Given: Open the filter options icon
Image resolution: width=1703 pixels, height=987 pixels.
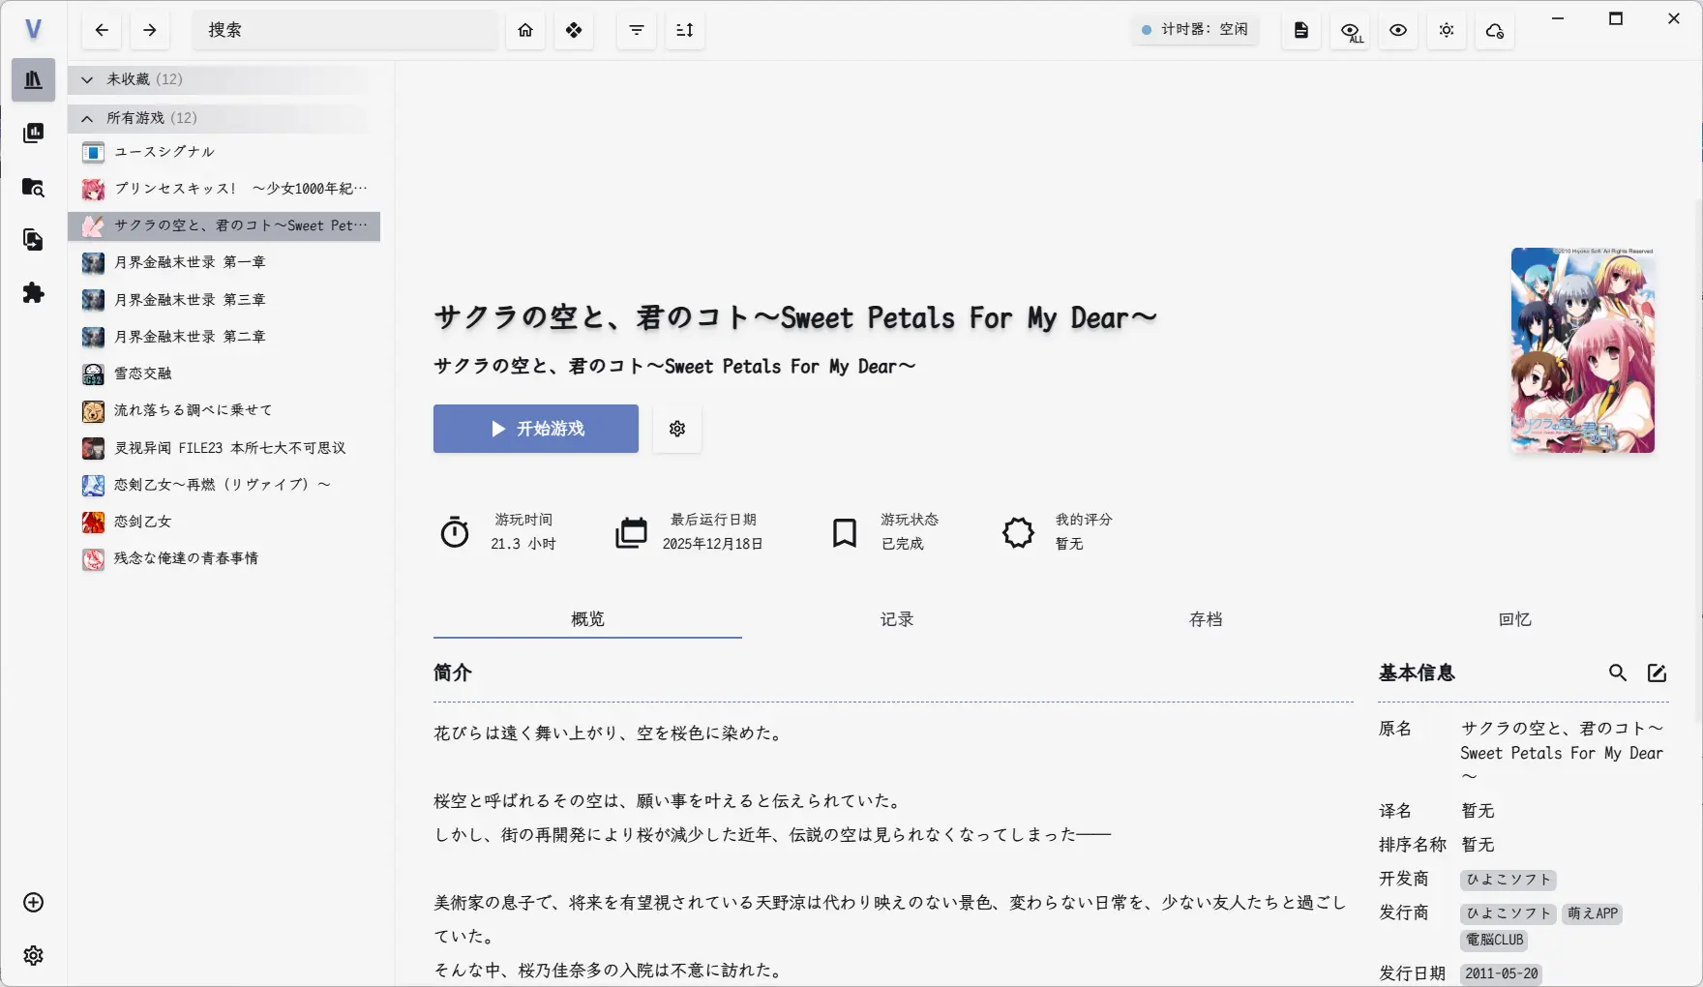Looking at the screenshot, I should click(x=637, y=30).
